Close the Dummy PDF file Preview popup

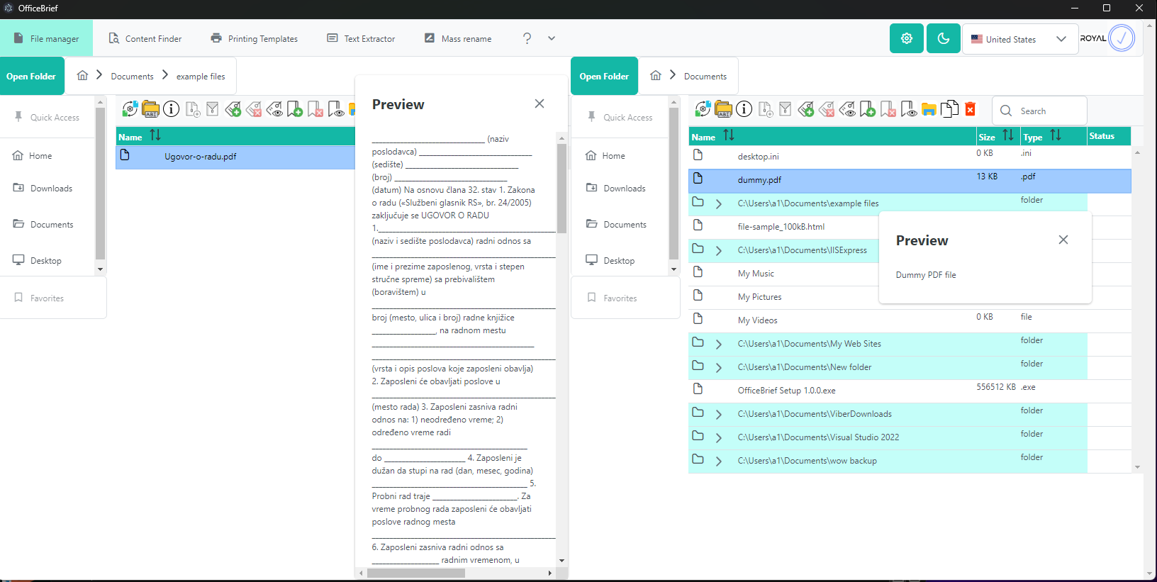click(1063, 240)
